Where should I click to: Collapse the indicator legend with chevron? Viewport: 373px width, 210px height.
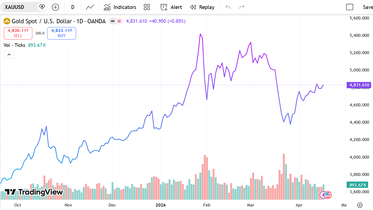point(9,55)
